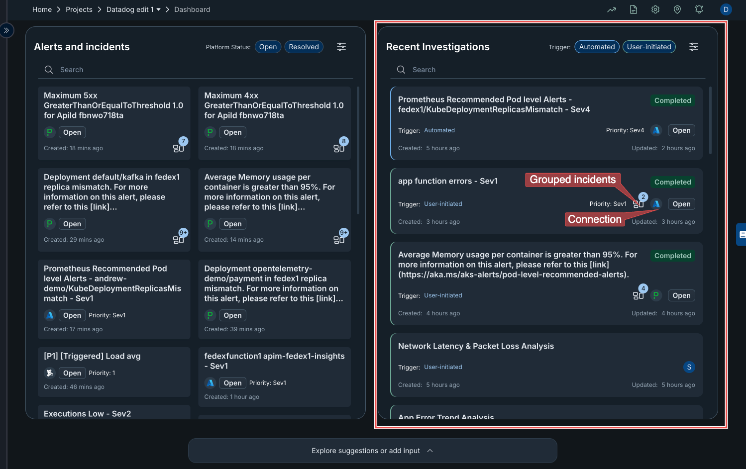
Task: Toggle the Automated trigger filter
Action: coord(597,47)
